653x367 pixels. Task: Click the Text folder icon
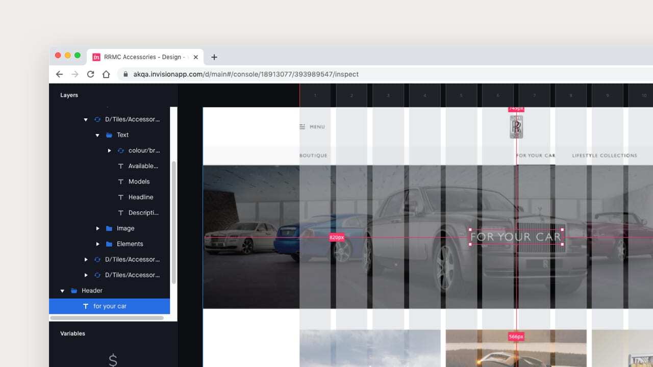109,135
